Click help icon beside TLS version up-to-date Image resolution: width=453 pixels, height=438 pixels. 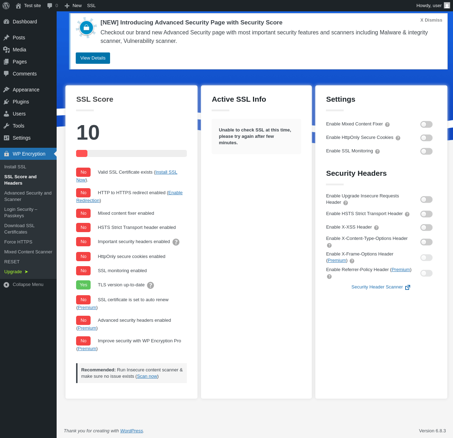coord(150,285)
